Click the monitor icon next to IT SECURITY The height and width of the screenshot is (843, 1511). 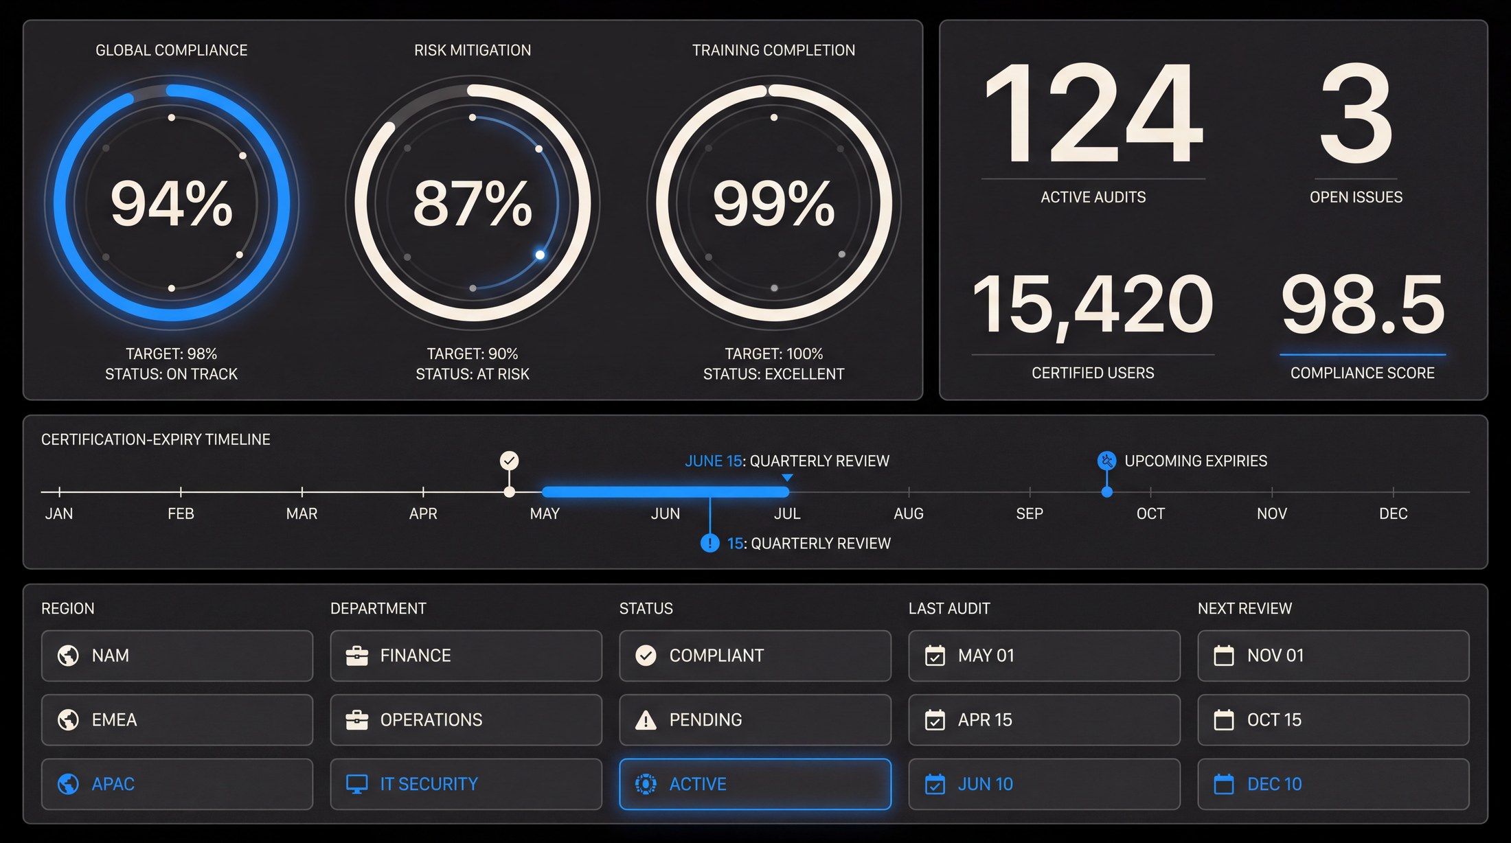[356, 783]
